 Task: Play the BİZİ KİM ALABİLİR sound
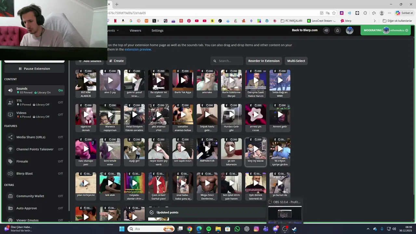(86, 80)
